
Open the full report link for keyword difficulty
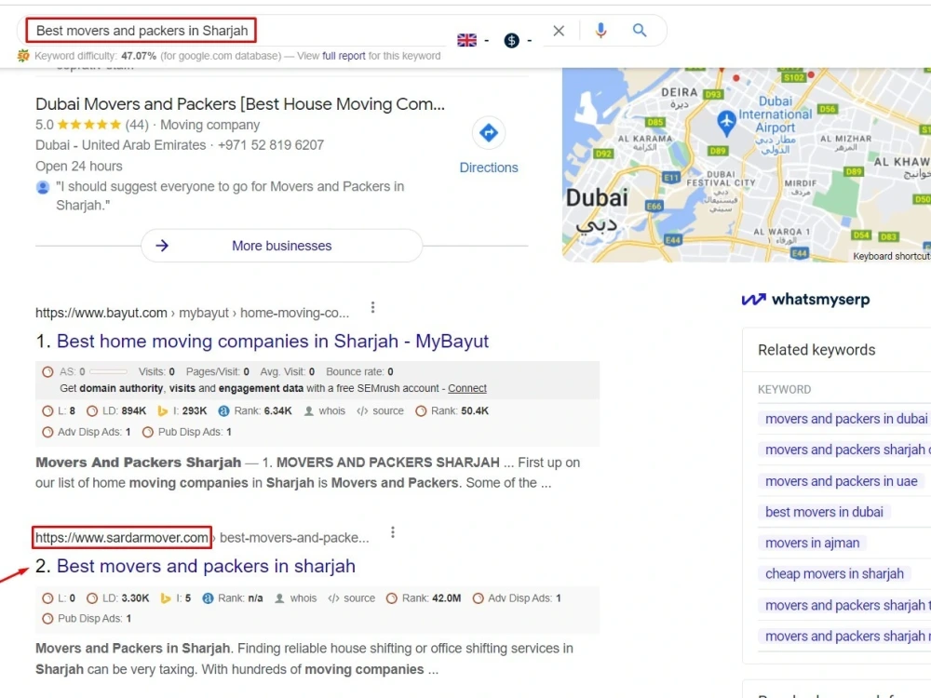click(344, 56)
